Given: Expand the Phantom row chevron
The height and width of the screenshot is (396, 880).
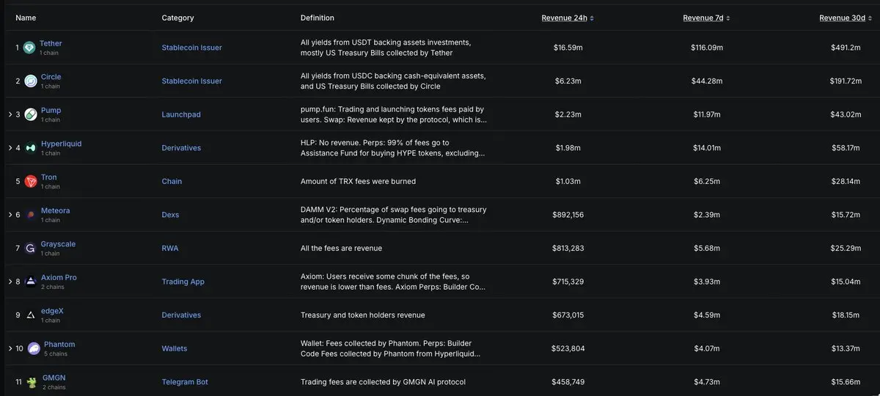Looking at the screenshot, I should click(x=10, y=349).
